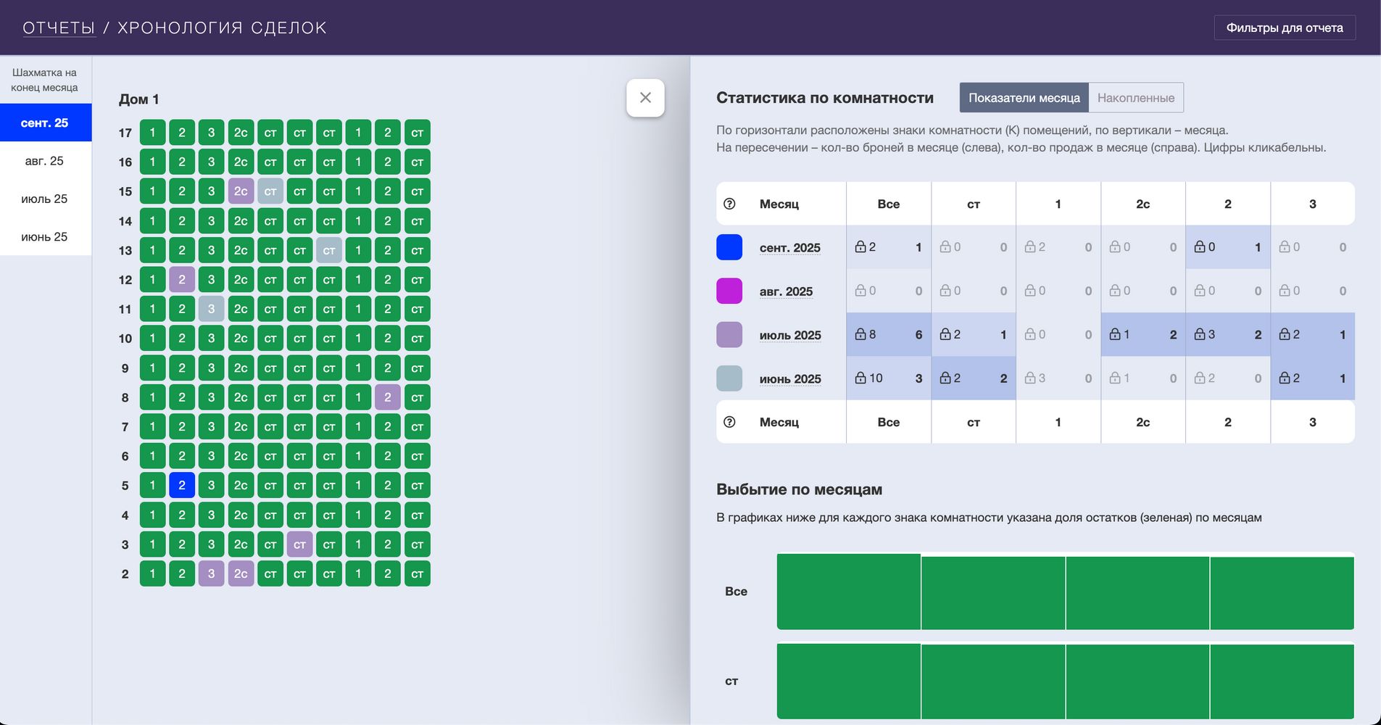Go to Отчеты breadcrumb link
Image resolution: width=1381 pixels, height=725 pixels.
point(59,28)
